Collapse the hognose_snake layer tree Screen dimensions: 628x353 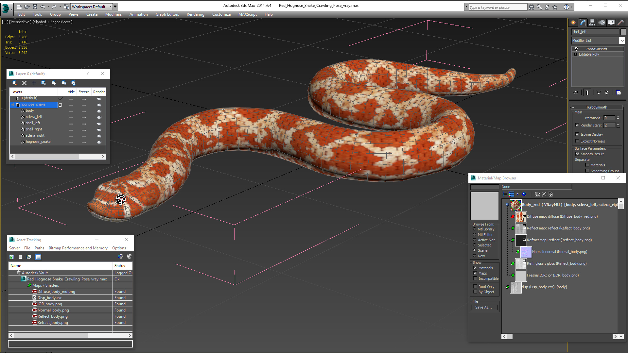click(12, 105)
